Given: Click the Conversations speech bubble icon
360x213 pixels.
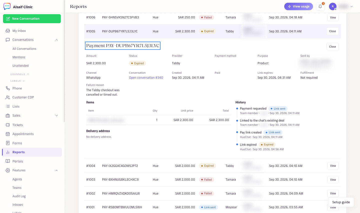Looking at the screenshot, I should [x=8, y=40].
